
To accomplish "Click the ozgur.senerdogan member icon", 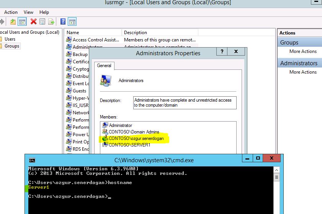I will tap(105, 138).
